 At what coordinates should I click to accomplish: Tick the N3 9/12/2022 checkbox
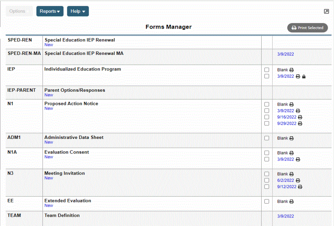pos(267,187)
